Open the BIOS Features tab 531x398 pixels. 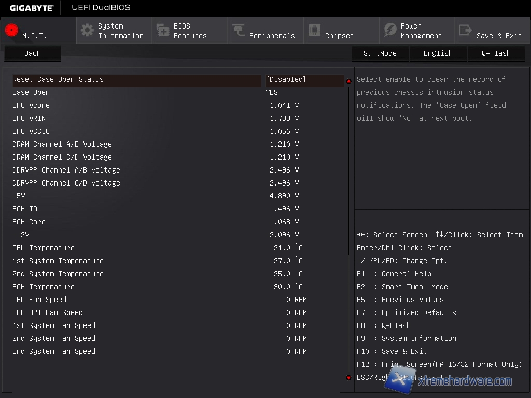(x=190, y=31)
